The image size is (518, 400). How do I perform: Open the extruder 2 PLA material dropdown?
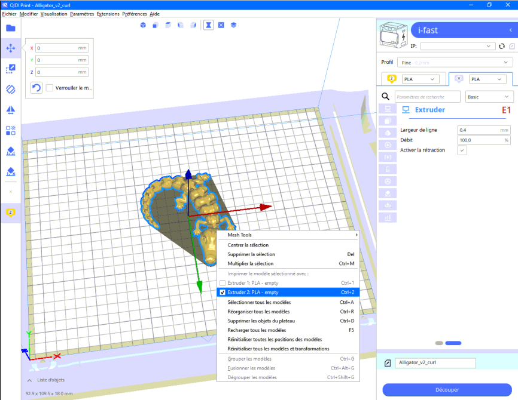point(487,79)
